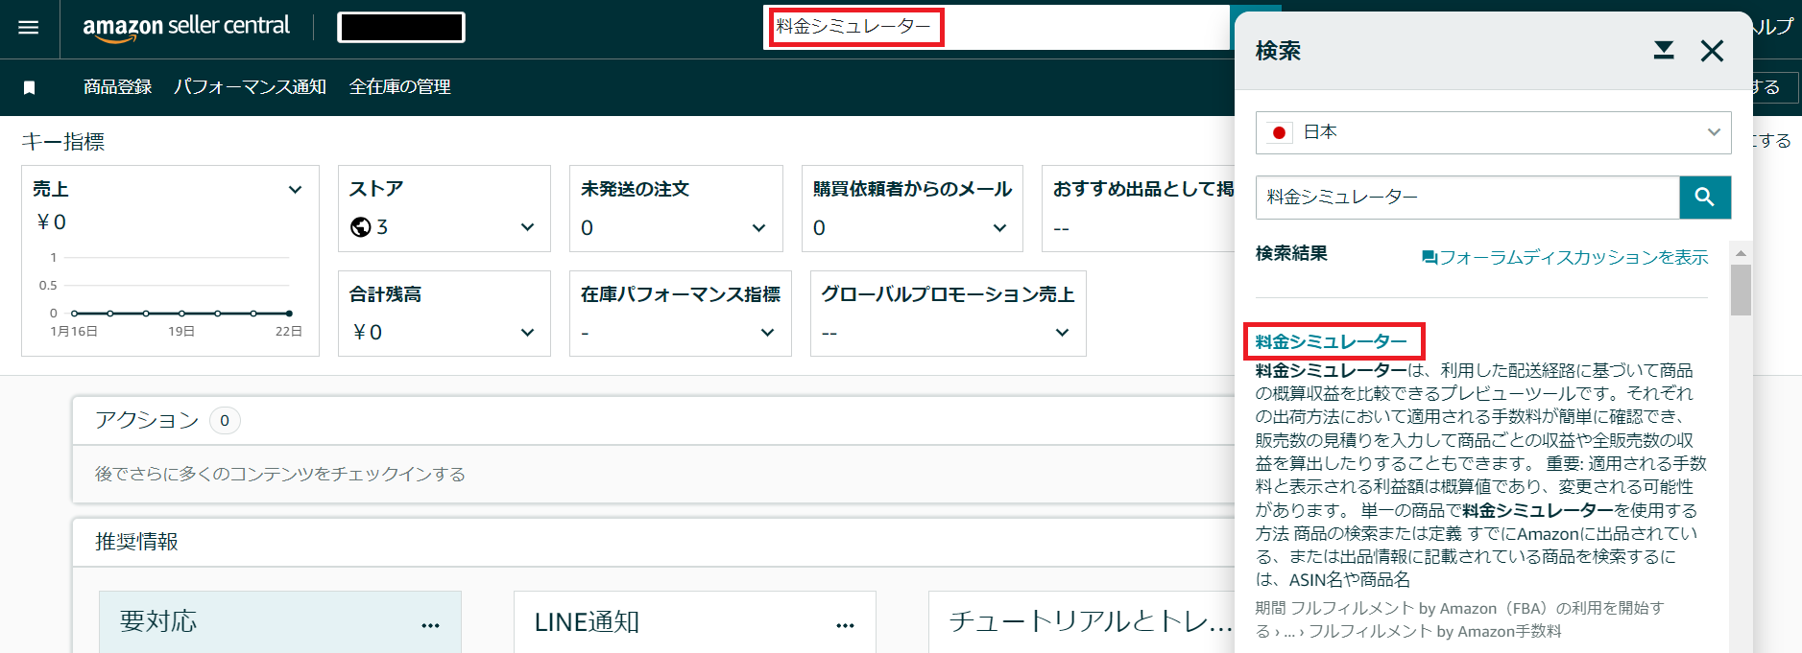The image size is (1802, 653).
Task: Expand the ストア card dropdown
Action: tap(527, 227)
